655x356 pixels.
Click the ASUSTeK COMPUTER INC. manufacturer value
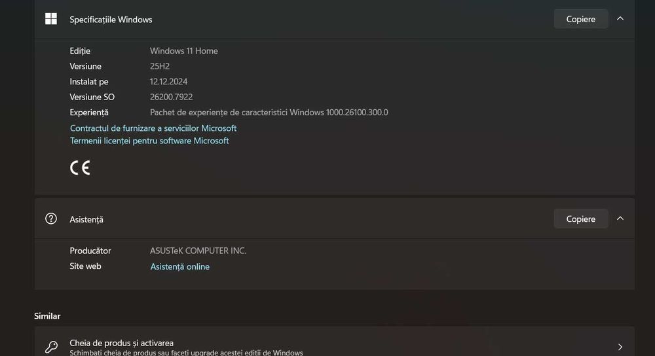click(x=198, y=251)
